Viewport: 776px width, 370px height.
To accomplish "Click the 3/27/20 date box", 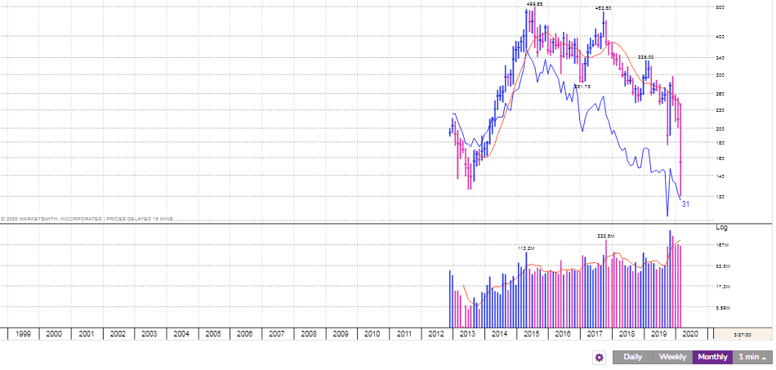I will pos(742,334).
